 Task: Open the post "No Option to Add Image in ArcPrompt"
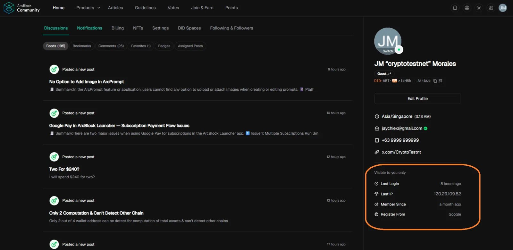coord(87,82)
